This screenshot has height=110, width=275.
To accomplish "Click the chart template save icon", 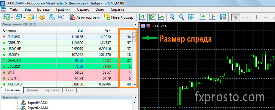I will coord(223,17).
